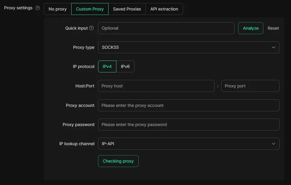
Task: Click the Checking proxy button
Action: click(x=118, y=161)
